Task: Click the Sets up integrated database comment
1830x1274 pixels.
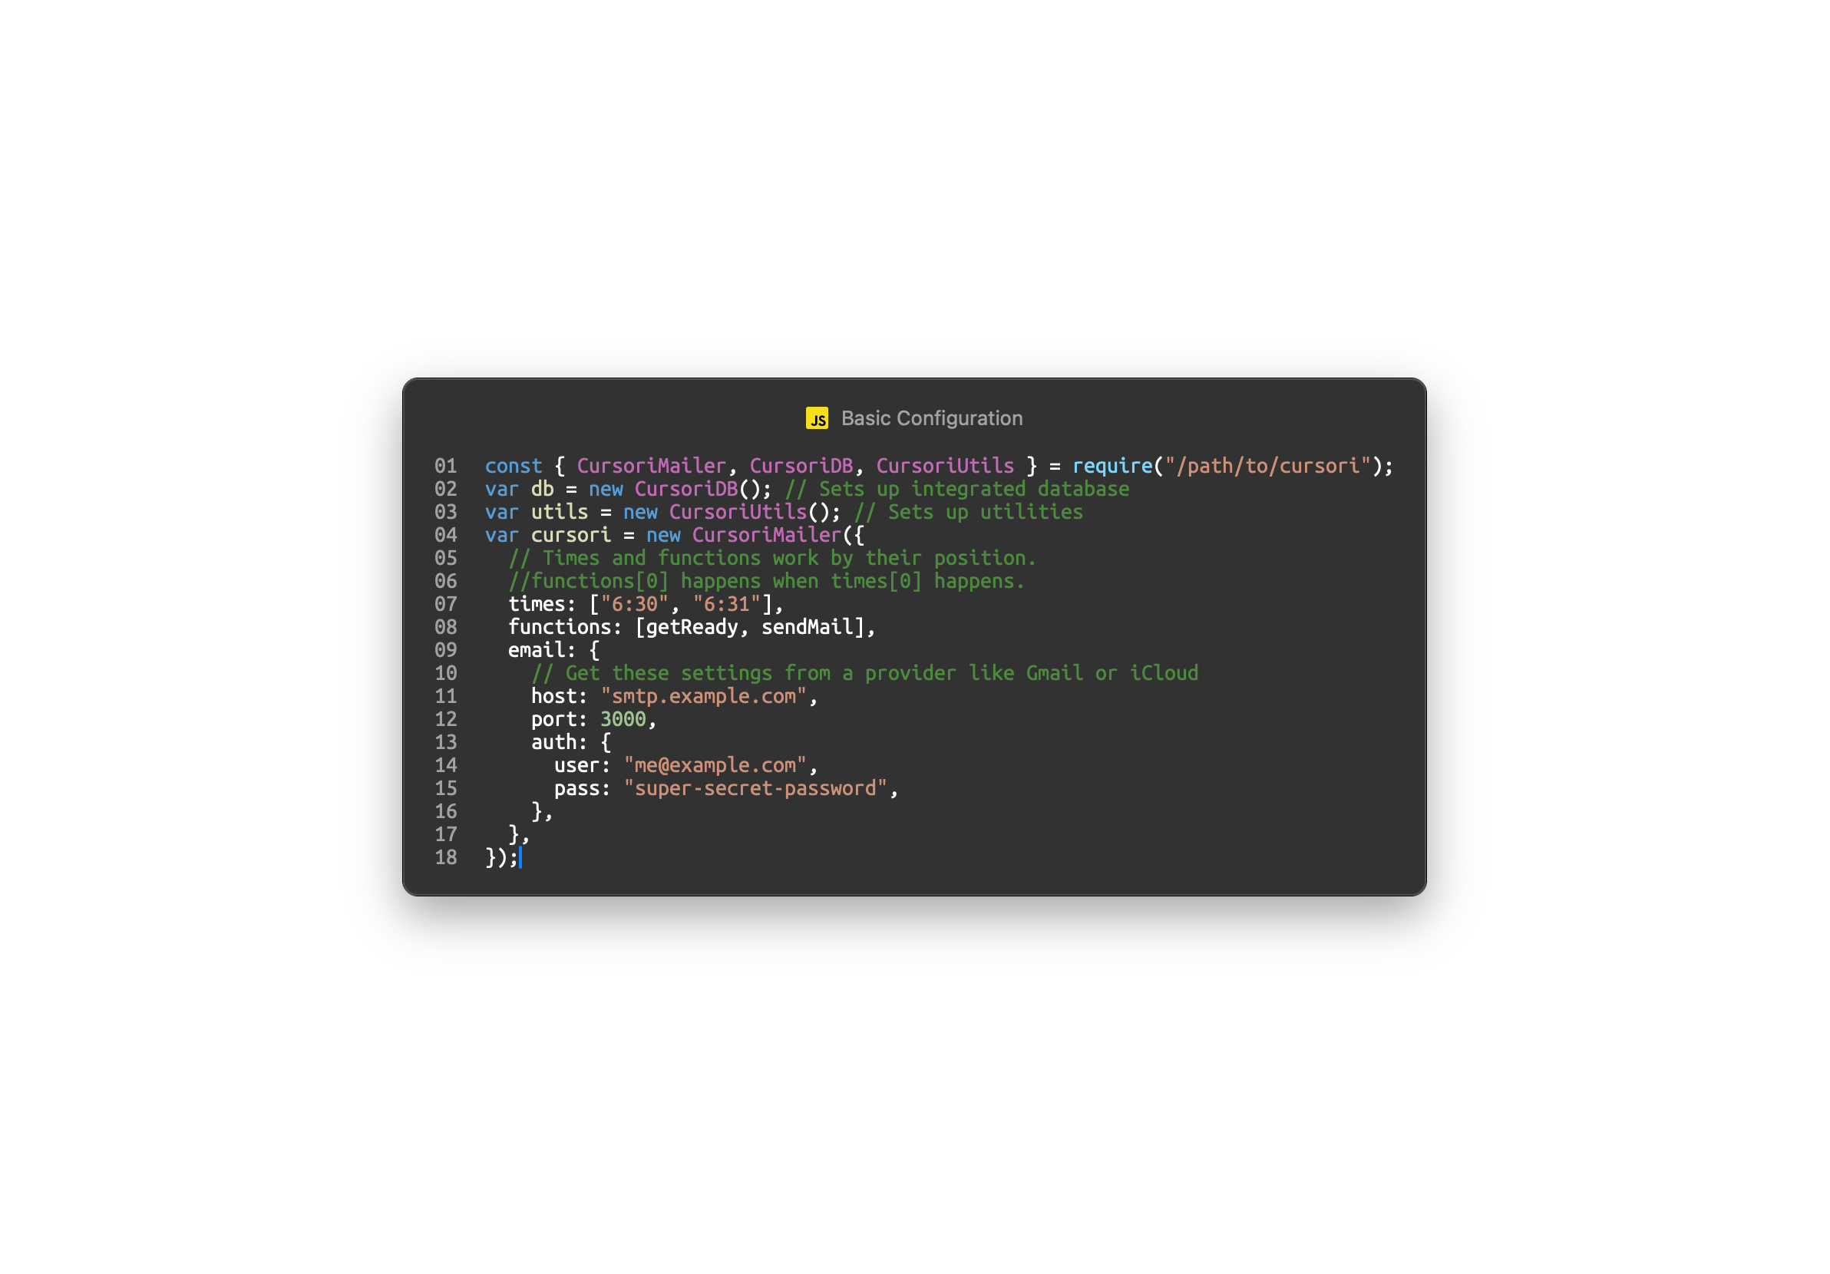Action: (x=956, y=489)
